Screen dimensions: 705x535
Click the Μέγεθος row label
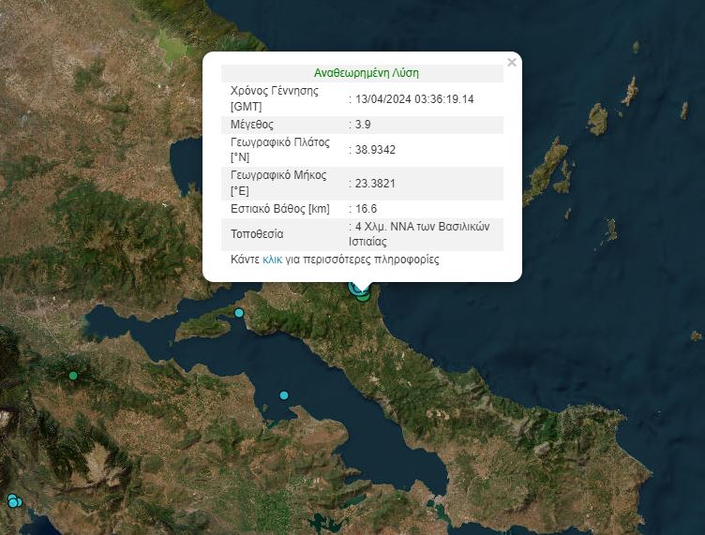pyautogui.click(x=251, y=124)
